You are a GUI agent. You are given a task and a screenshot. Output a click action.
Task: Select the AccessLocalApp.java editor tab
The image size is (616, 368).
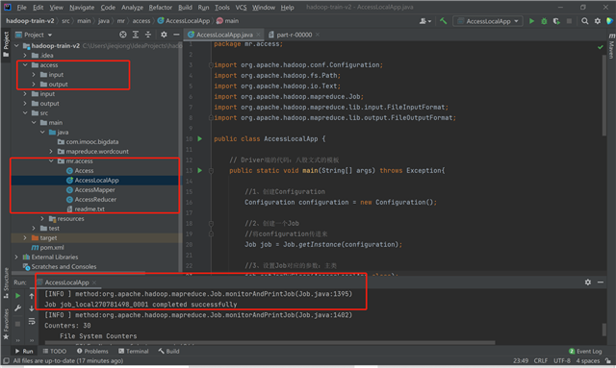224,35
